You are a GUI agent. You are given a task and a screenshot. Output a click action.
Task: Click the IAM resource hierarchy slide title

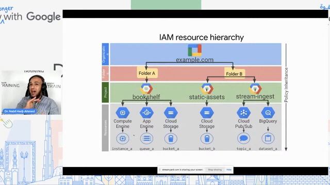click(x=202, y=38)
